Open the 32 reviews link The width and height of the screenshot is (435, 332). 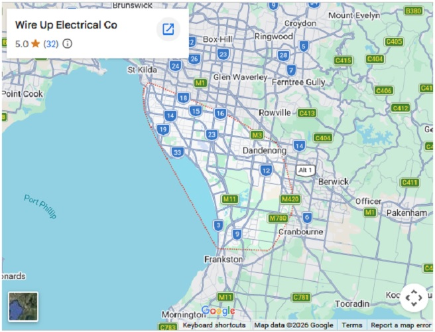(x=51, y=44)
